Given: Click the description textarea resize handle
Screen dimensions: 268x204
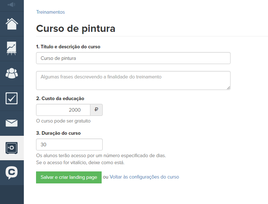Looking at the screenshot, I should tap(228, 87).
